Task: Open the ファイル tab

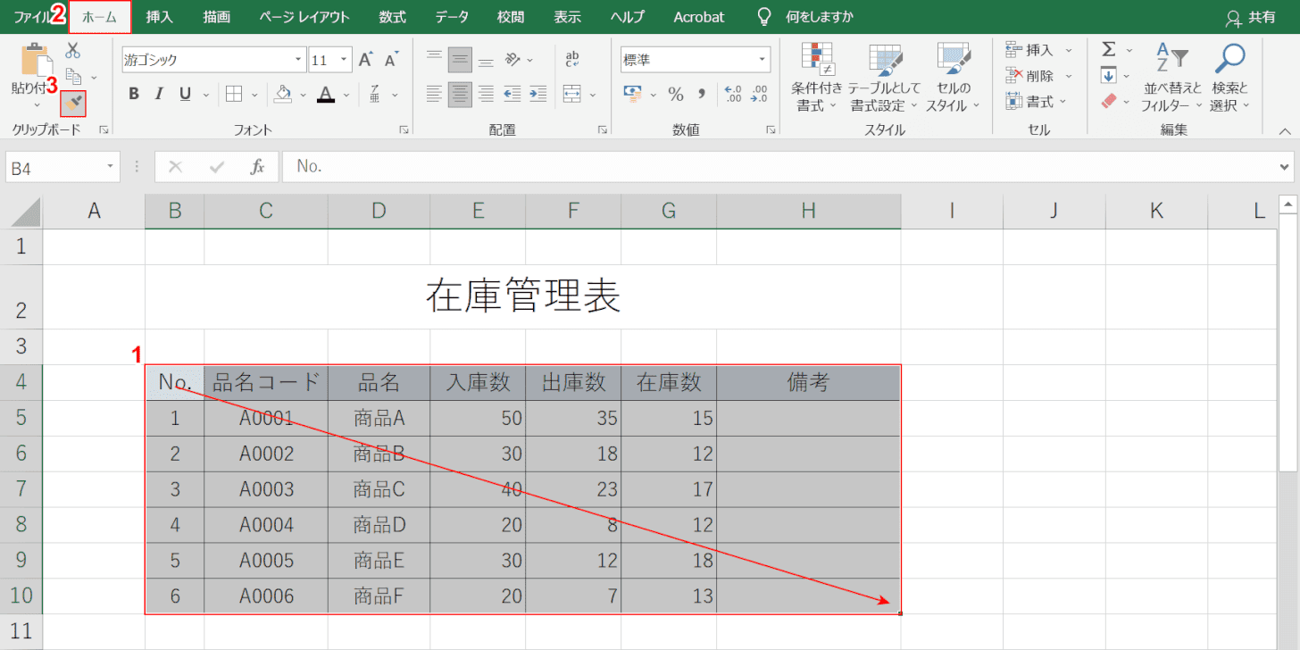Action: pyautogui.click(x=32, y=17)
